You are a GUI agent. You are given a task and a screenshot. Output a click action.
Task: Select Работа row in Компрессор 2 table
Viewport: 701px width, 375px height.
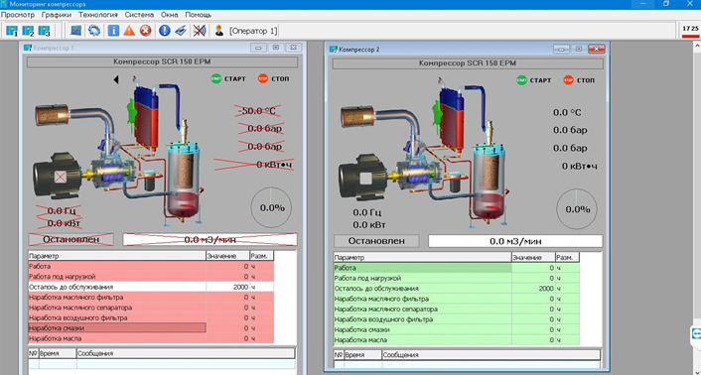click(x=457, y=268)
